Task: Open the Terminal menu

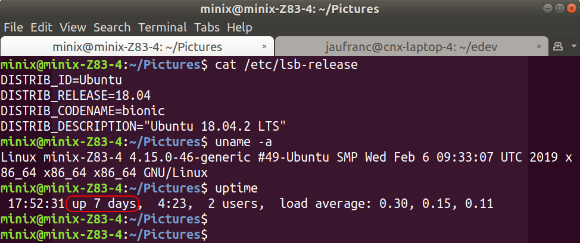Action: pos(163,27)
